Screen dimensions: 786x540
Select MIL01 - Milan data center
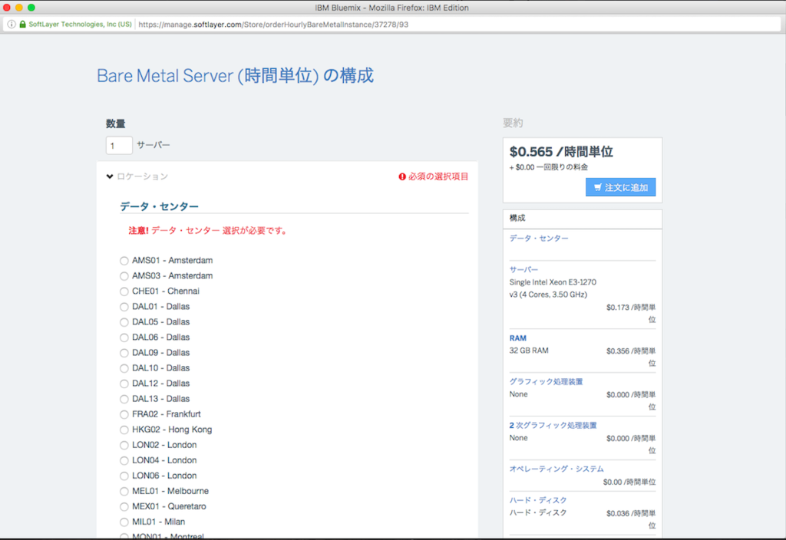coord(124,522)
